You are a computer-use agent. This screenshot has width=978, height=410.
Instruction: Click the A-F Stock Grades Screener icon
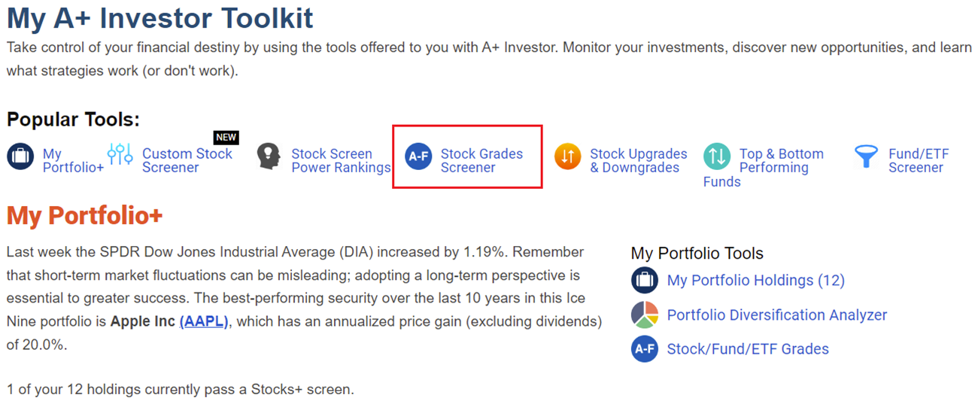pyautogui.click(x=418, y=156)
